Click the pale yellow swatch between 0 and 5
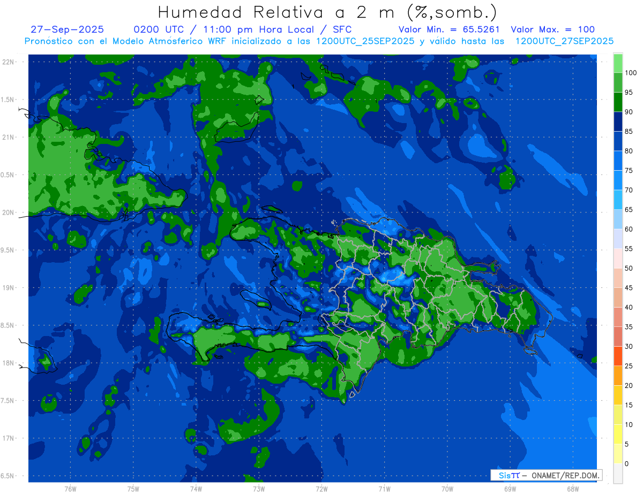This screenshot has width=643, height=496. click(x=618, y=454)
